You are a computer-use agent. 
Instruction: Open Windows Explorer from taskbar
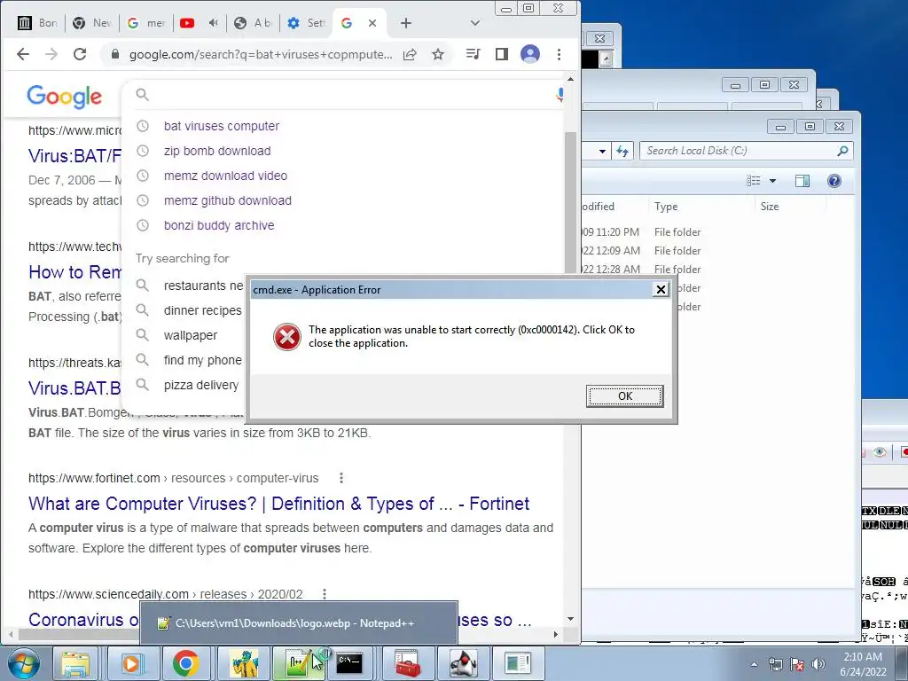76,663
